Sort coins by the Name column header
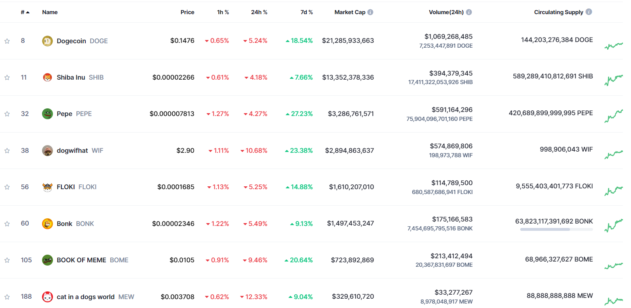Image resolution: width=631 pixels, height=308 pixels. (x=50, y=12)
